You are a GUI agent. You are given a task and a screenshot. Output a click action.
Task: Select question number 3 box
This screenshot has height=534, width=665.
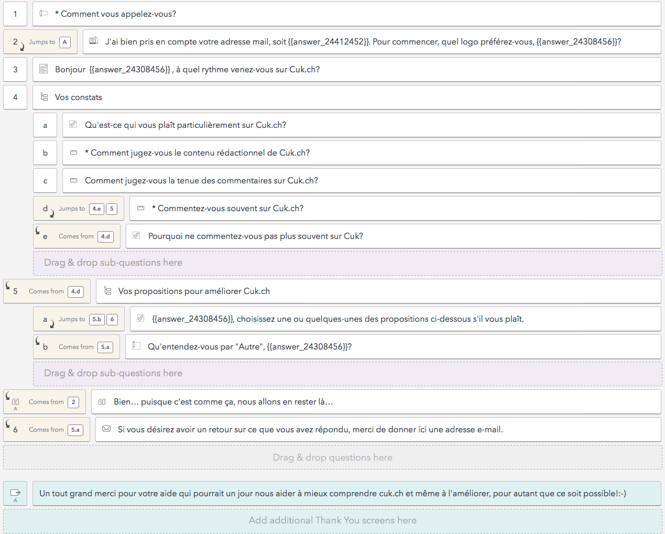15,69
